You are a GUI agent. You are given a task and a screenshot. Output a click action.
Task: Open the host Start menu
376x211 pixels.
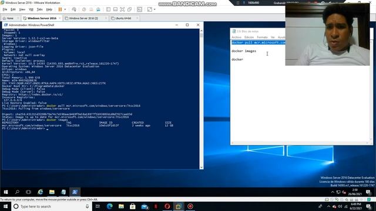pos(5,206)
